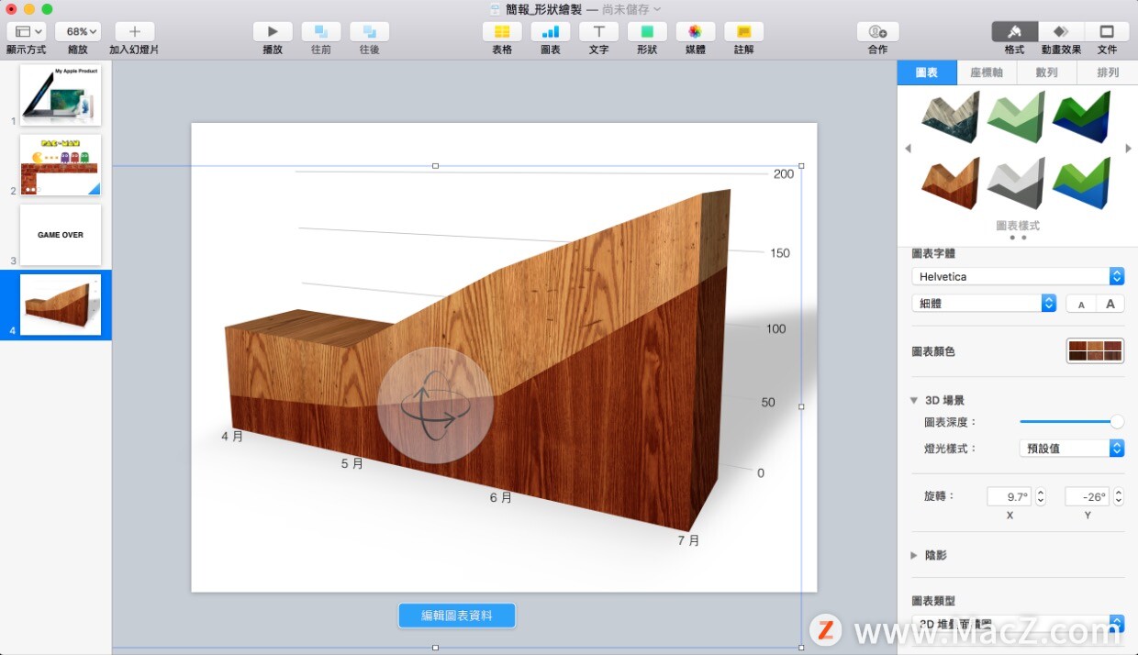Open the 顯示方式 view options menu
This screenshot has height=655, width=1138.
pos(26,31)
